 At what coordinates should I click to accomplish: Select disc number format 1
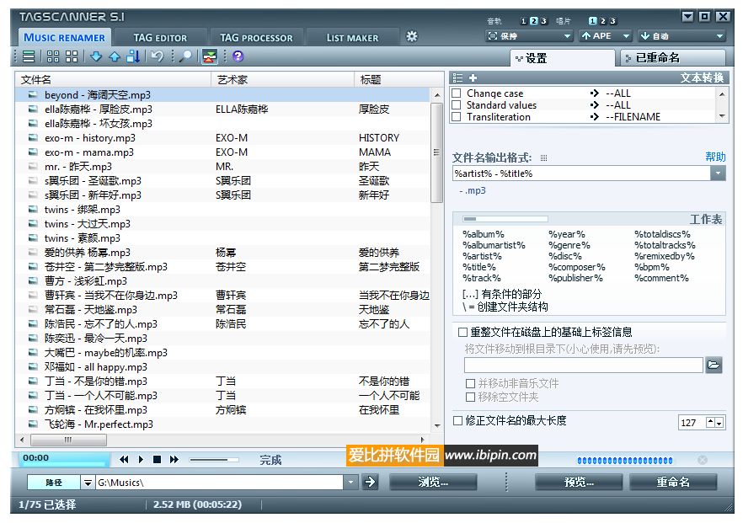click(x=593, y=21)
